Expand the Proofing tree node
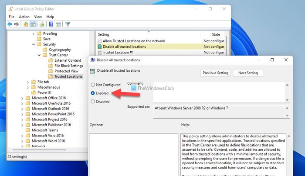The width and height of the screenshot is (305, 176). (x=34, y=34)
